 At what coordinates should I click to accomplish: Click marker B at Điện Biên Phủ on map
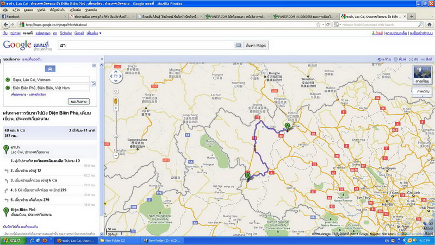247,177
